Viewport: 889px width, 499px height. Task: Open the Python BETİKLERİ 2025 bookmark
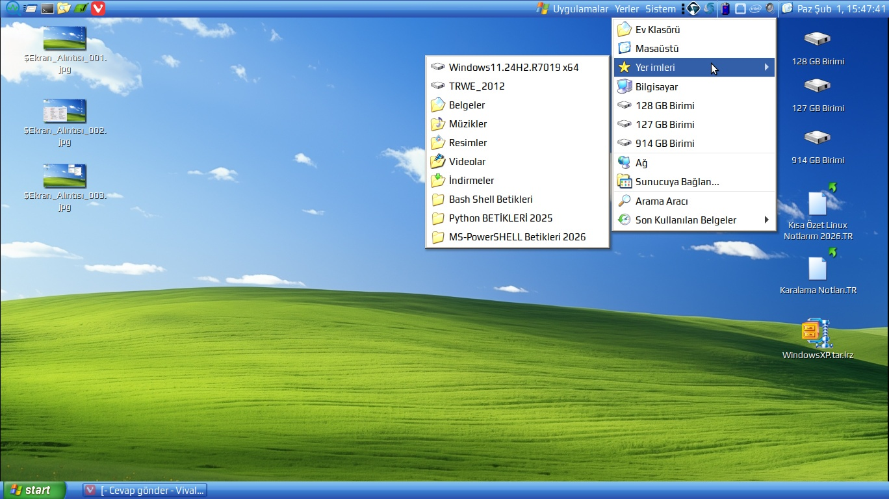coord(517,218)
